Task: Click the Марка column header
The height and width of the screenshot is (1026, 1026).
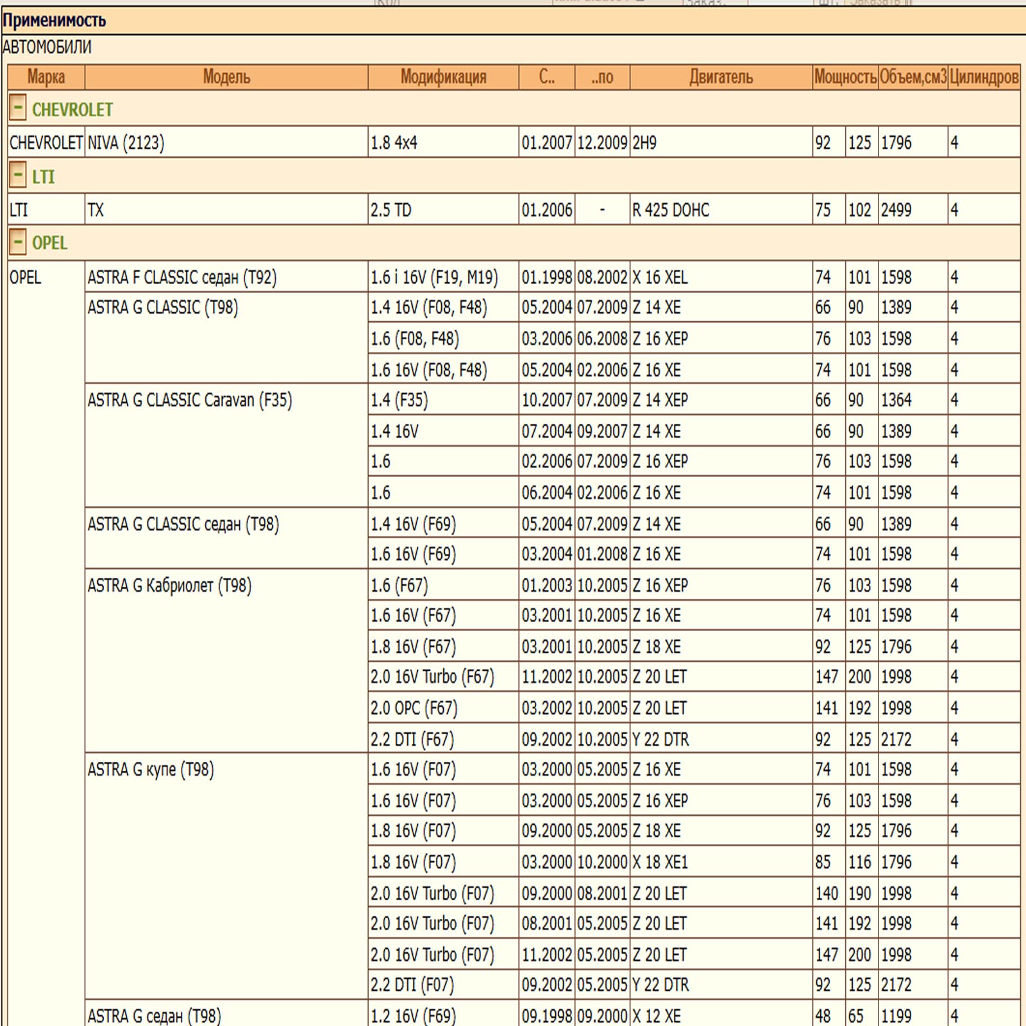Action: tap(46, 78)
